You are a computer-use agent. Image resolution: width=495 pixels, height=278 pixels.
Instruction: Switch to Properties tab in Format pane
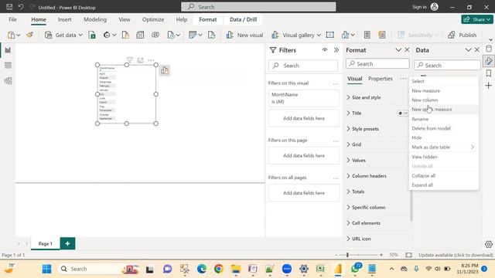(x=380, y=79)
